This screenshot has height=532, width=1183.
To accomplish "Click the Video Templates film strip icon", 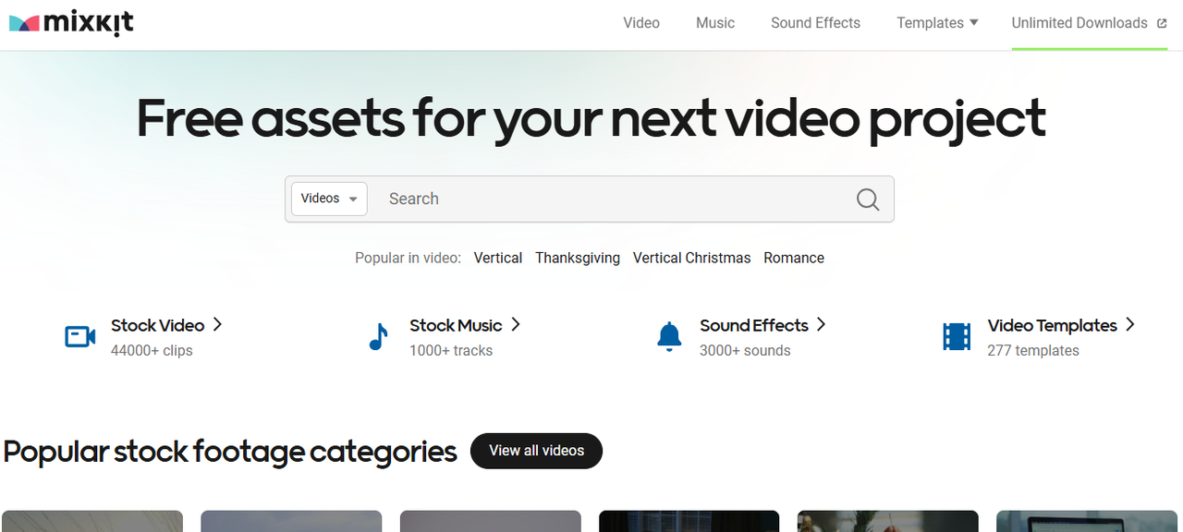I will point(957,337).
